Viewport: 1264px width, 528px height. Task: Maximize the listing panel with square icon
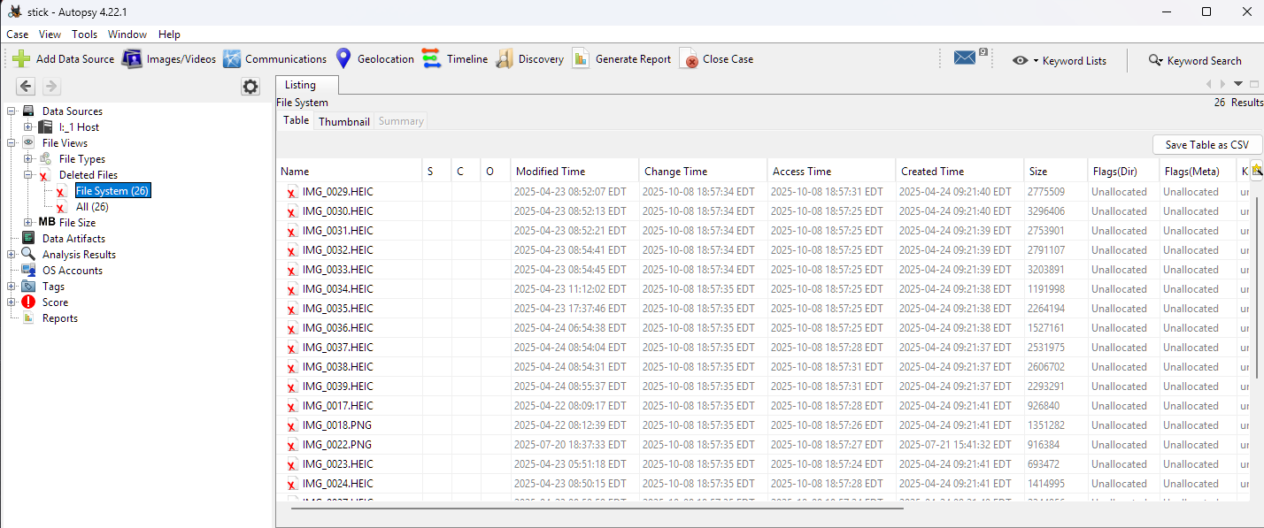pyautogui.click(x=1254, y=84)
